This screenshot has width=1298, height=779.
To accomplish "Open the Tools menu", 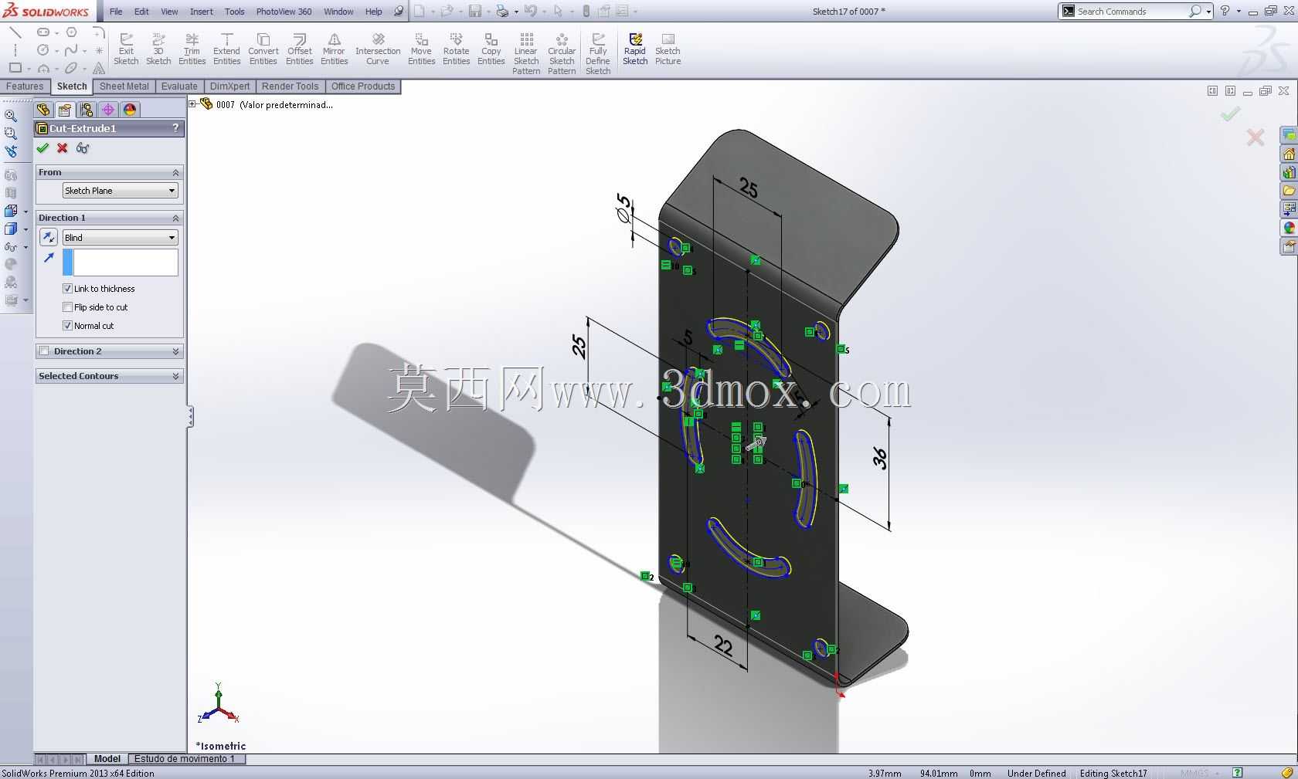I will [x=234, y=12].
